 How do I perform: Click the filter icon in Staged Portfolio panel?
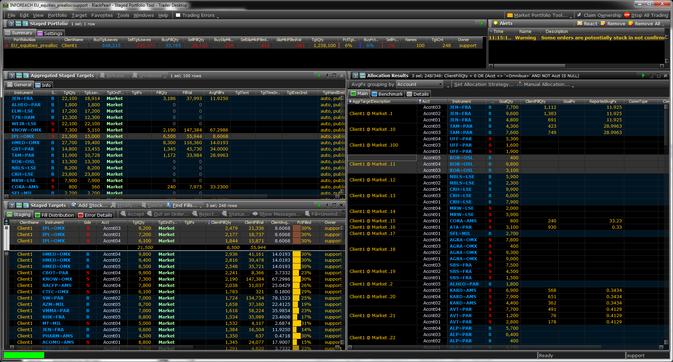(x=11, y=24)
